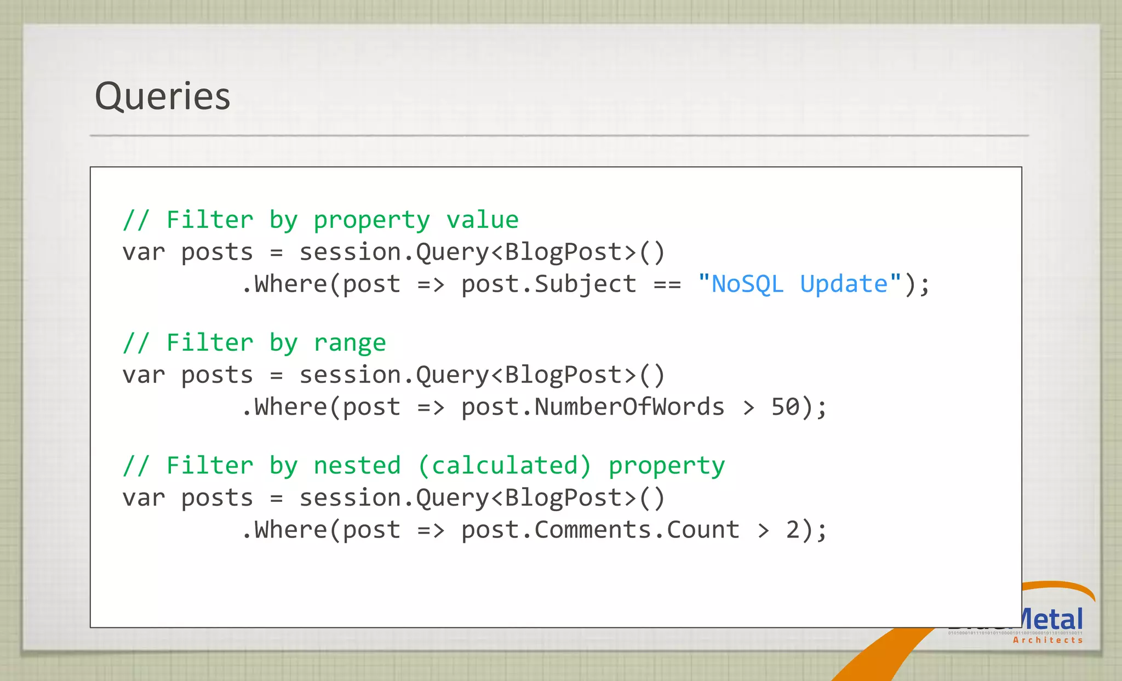Click the line containing "post.NumberOfWords > 50"
This screenshot has height=681, width=1122.
click(x=534, y=407)
